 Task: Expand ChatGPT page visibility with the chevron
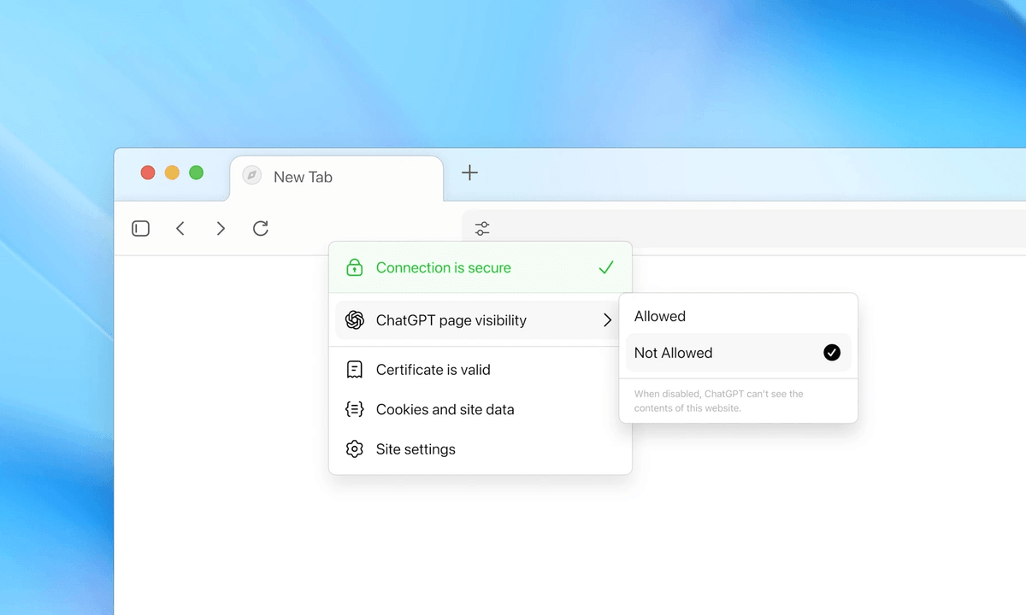click(x=607, y=320)
